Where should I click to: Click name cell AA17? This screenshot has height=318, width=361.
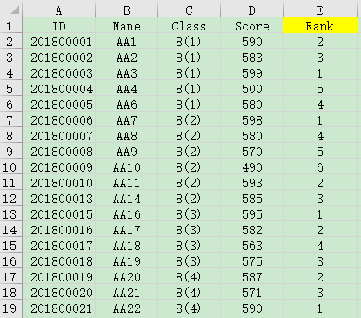tap(127, 230)
